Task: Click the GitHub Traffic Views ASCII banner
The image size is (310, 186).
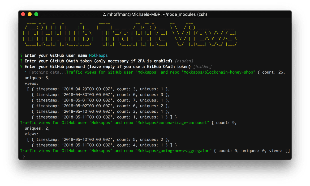Action: [x=130, y=35]
